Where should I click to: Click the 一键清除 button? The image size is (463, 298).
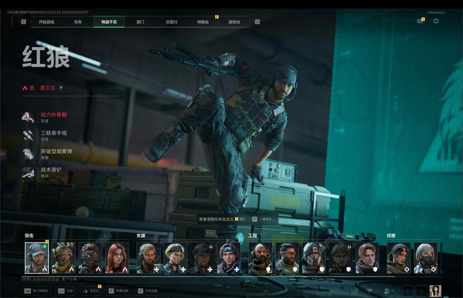[x=262, y=219]
